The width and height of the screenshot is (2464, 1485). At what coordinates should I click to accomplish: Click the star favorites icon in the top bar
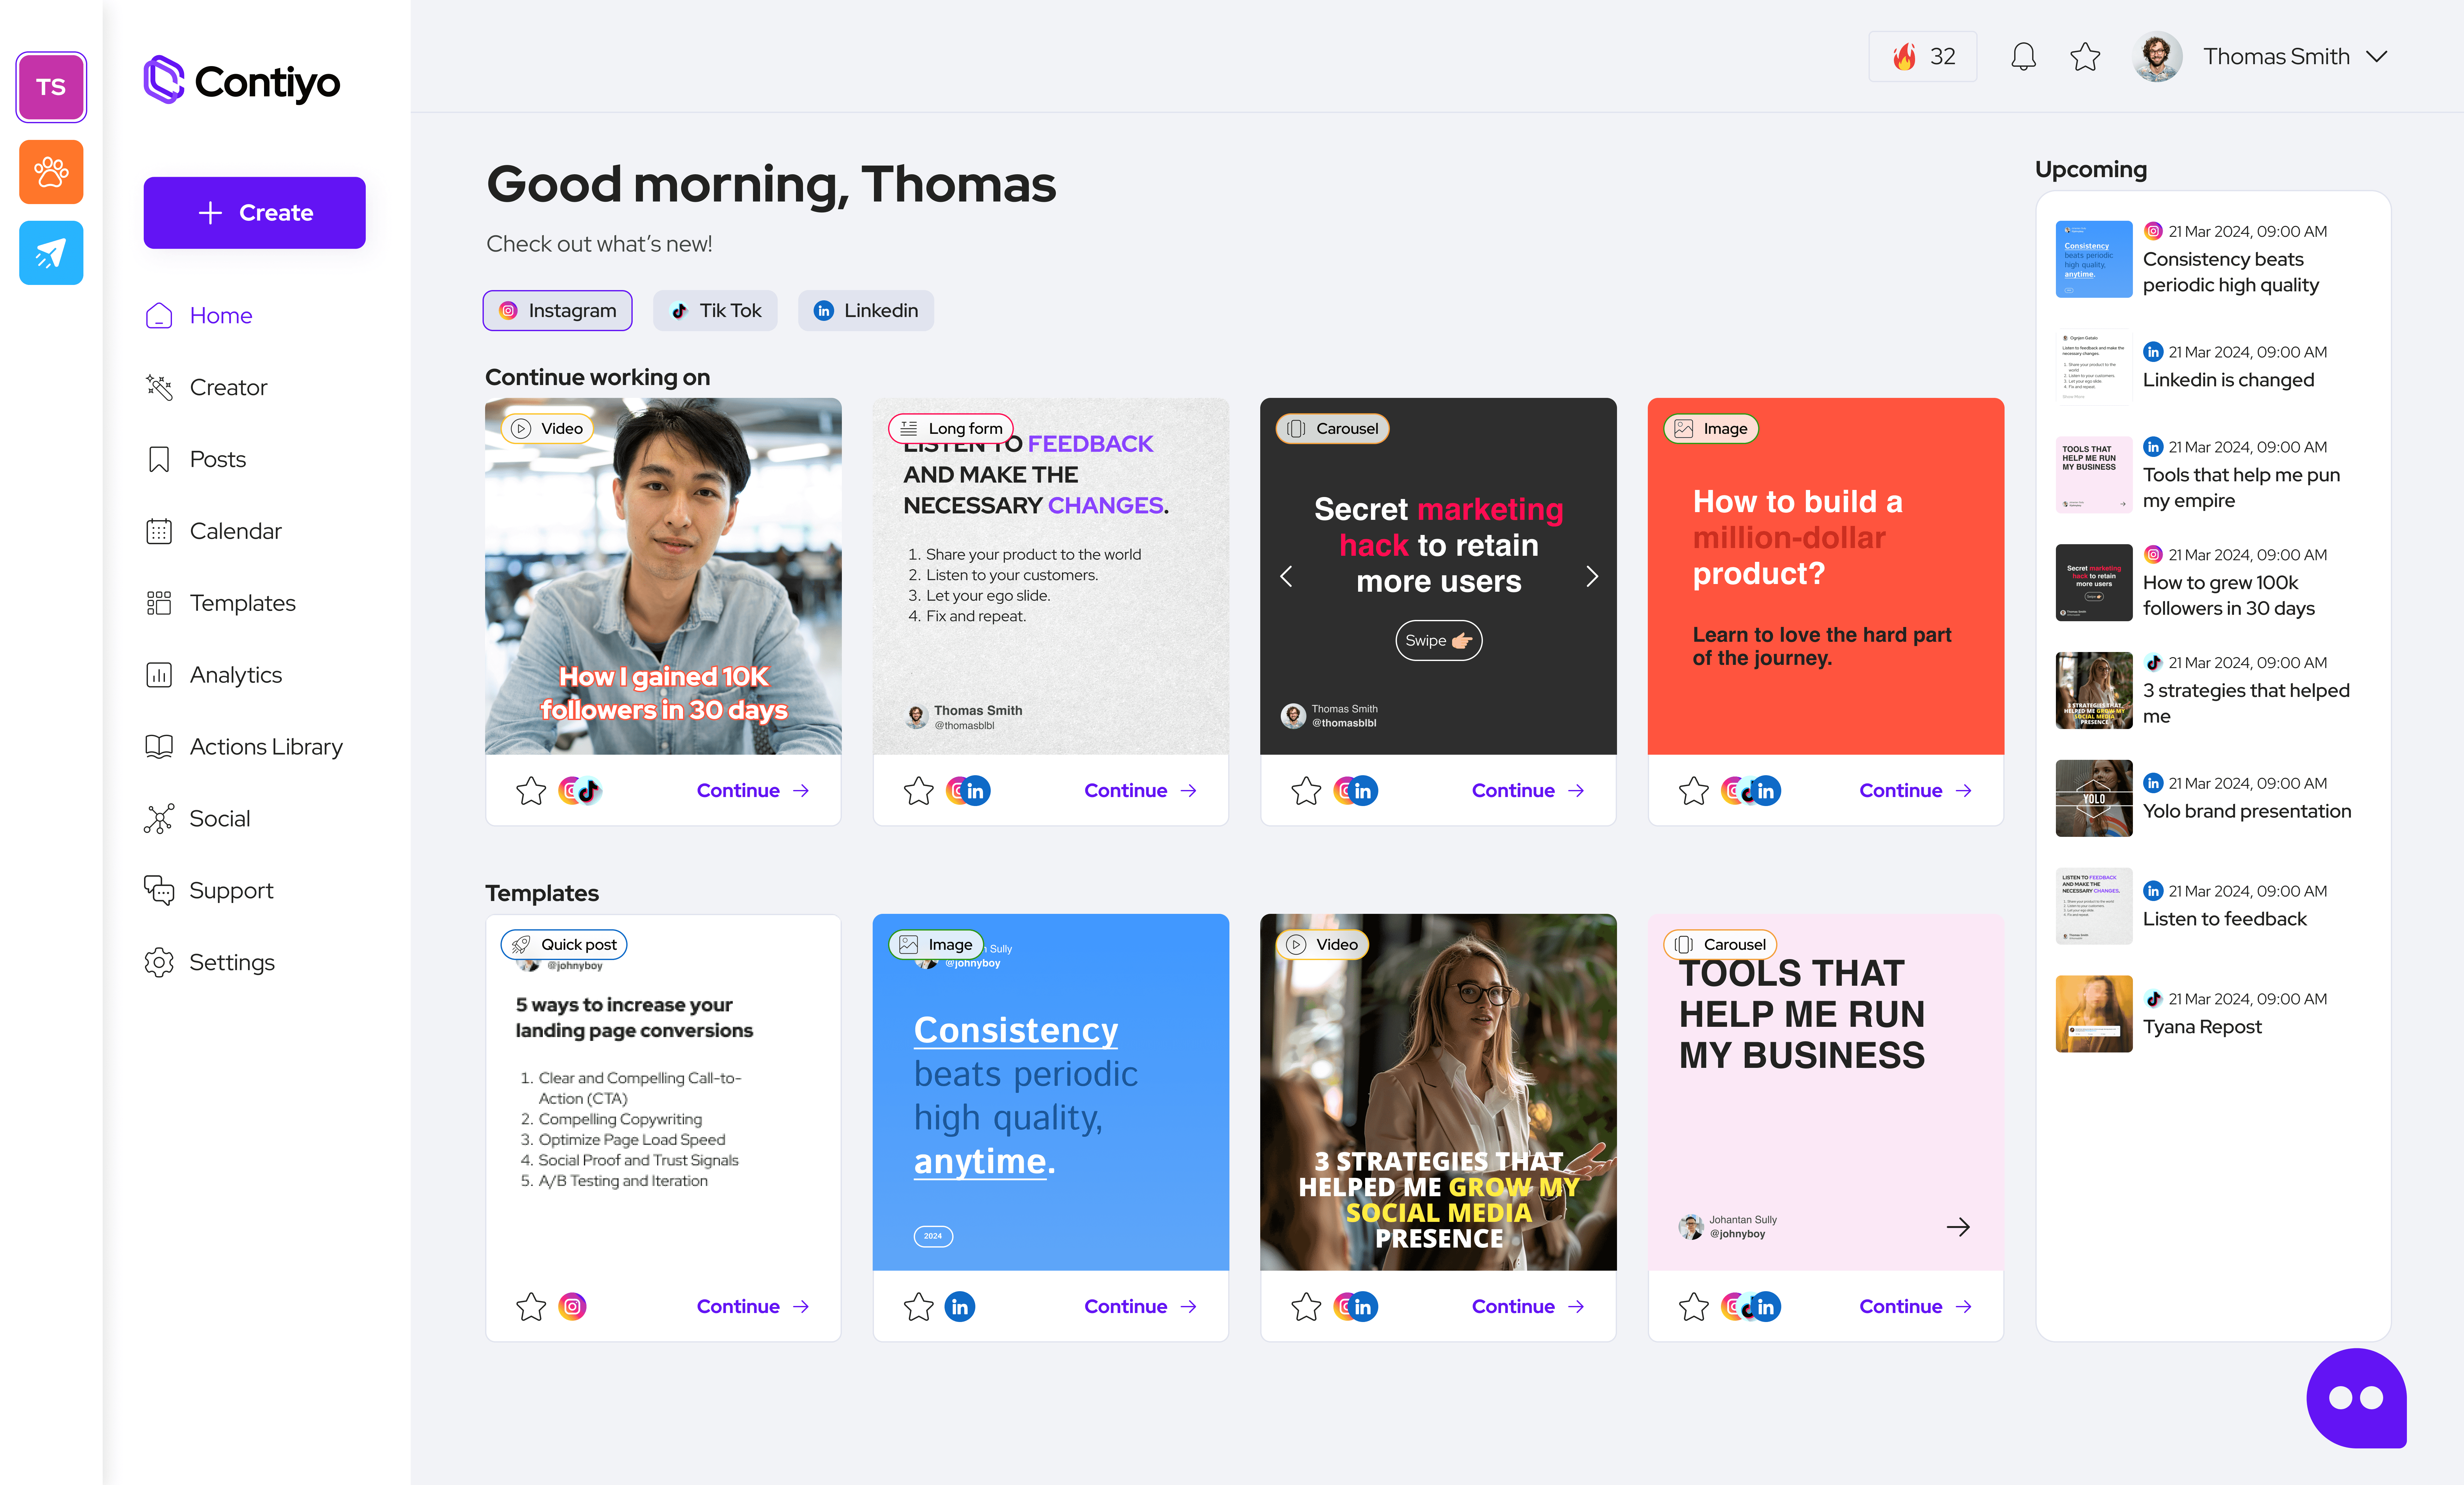(x=2085, y=56)
